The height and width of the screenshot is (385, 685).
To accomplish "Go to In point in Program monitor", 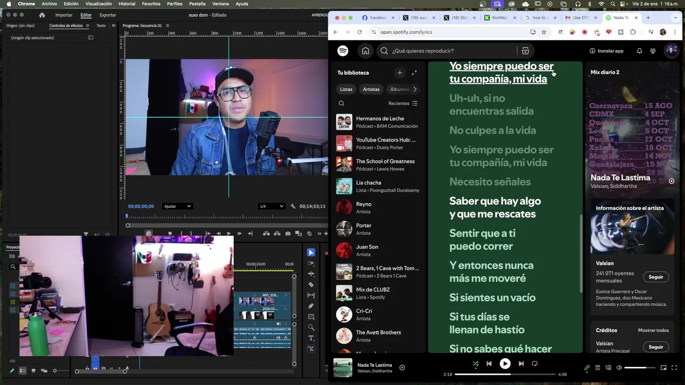I will (208, 234).
